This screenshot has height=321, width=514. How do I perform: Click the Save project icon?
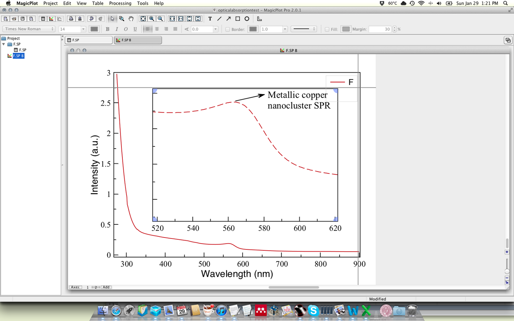pyautogui.click(x=22, y=19)
